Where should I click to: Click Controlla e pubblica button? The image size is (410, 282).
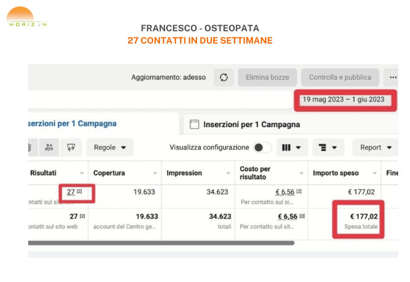coord(340,77)
